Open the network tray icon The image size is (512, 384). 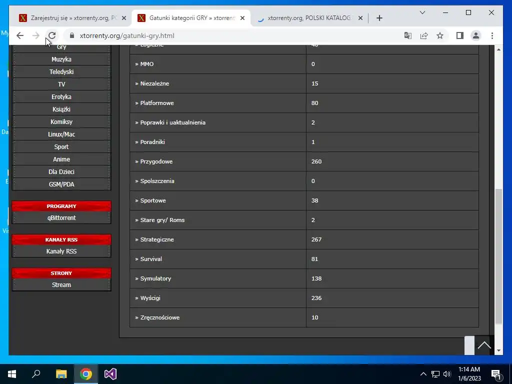[435, 374]
